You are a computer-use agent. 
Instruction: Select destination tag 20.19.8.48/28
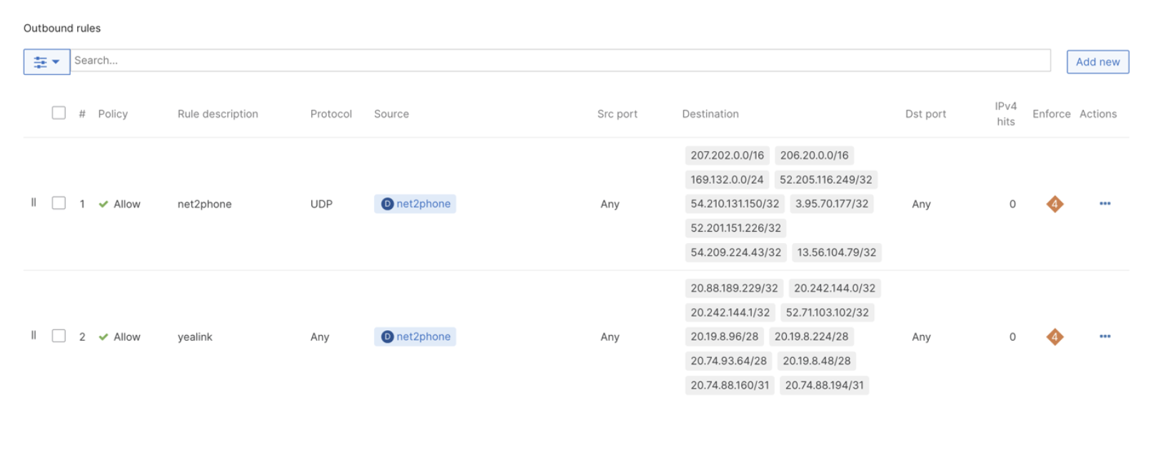(816, 361)
